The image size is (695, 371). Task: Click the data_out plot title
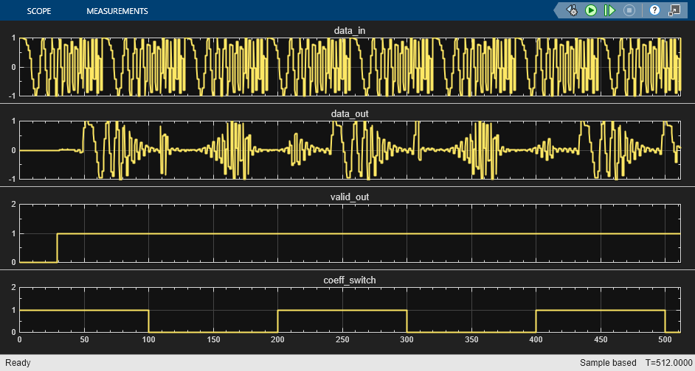(350, 113)
